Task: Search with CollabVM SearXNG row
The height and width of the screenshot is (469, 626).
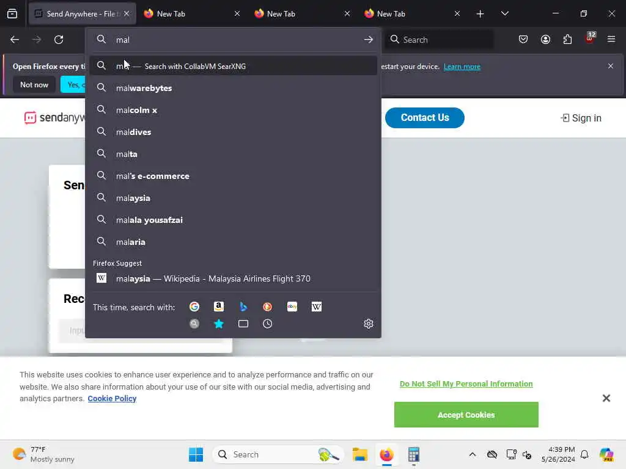Action: 233,66
